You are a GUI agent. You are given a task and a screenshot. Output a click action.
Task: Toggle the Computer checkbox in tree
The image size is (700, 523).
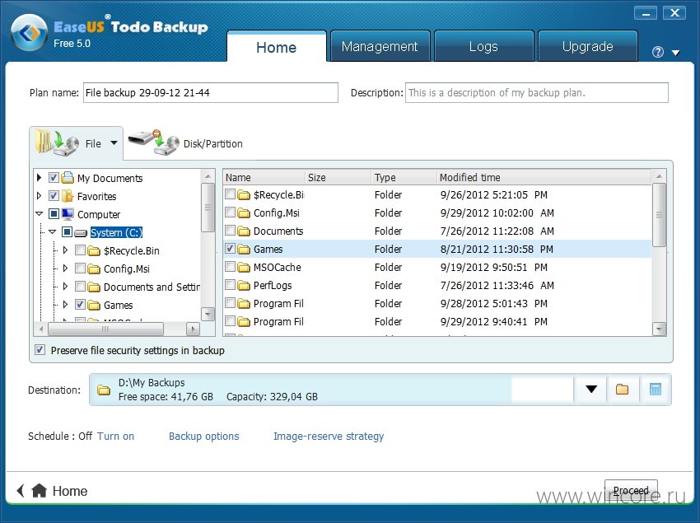[54, 214]
